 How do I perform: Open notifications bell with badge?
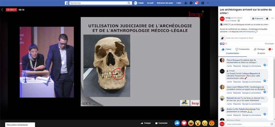(x=196, y=3)
